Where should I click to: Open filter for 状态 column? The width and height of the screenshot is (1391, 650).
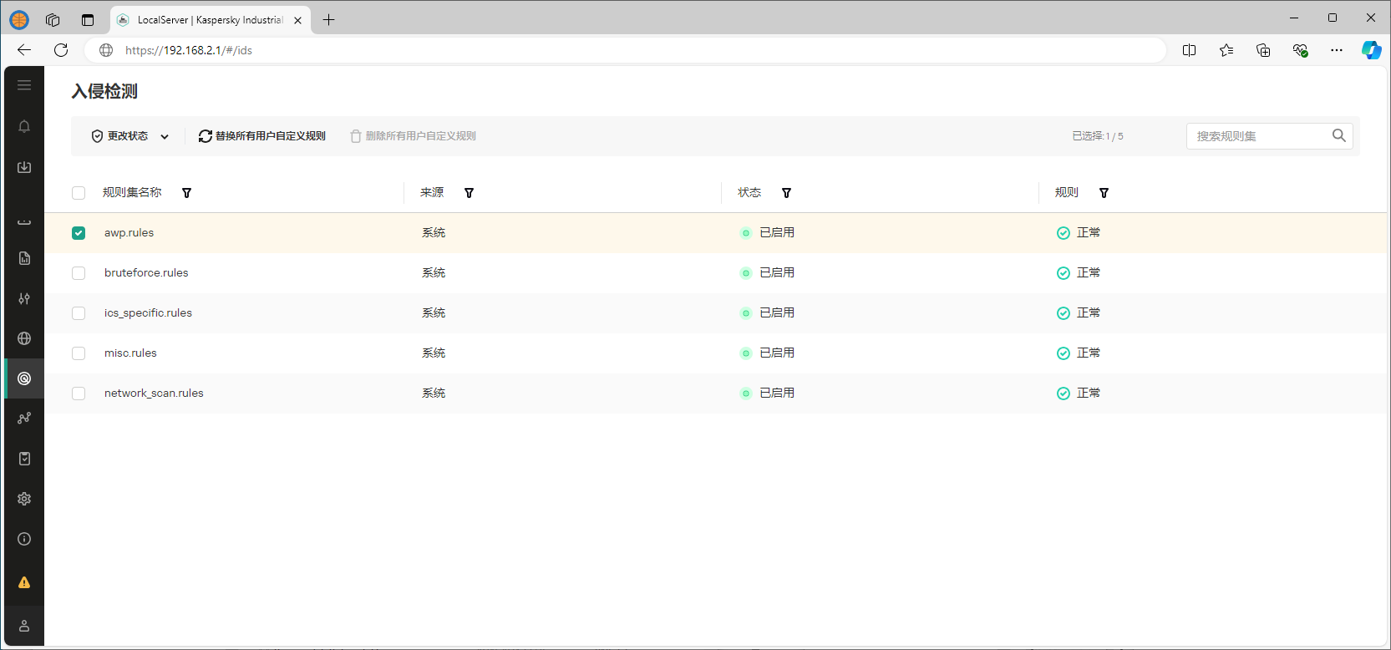(x=786, y=193)
